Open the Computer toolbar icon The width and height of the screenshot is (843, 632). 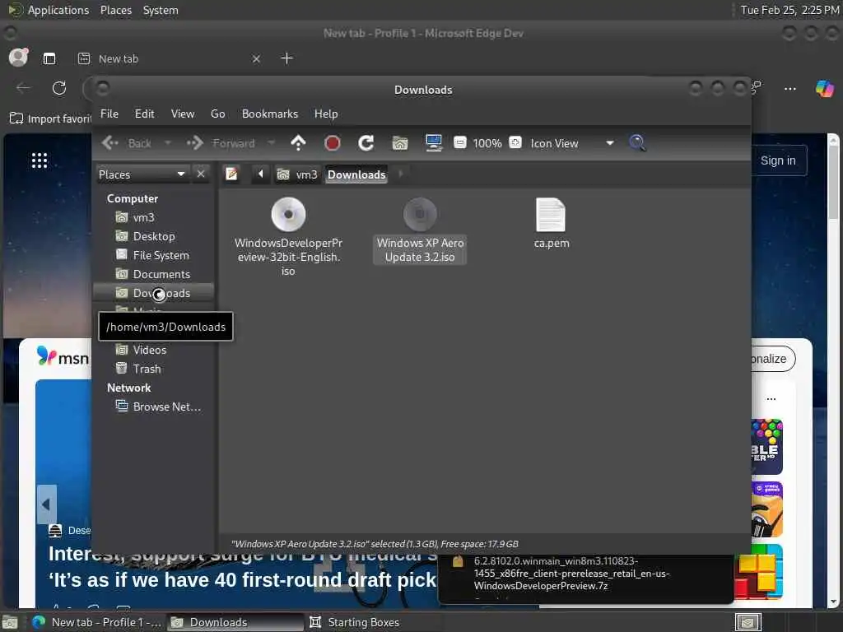click(434, 143)
